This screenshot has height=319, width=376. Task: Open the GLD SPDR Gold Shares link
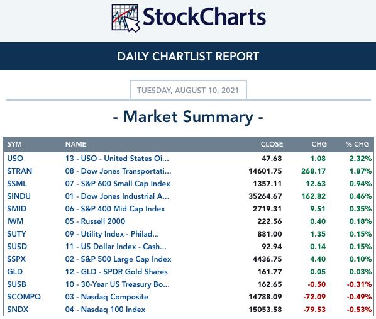point(116,272)
